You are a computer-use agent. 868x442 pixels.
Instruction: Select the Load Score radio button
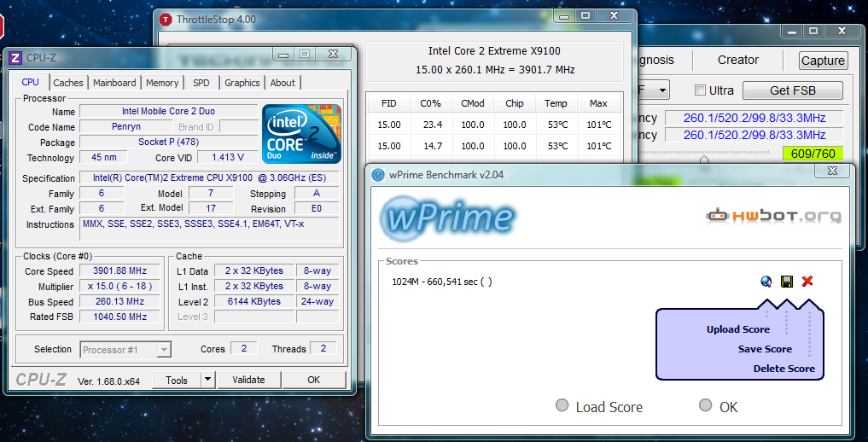point(562,405)
